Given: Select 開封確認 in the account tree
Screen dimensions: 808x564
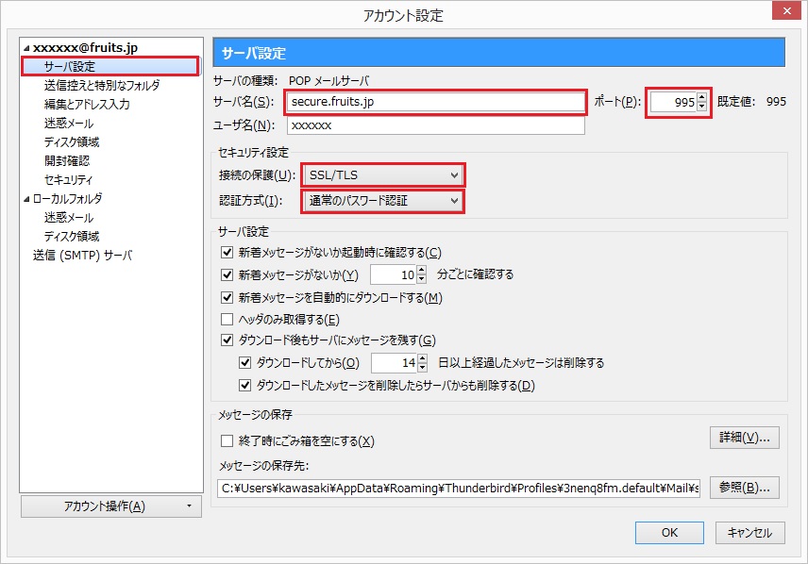Looking at the screenshot, I should click(x=69, y=161).
